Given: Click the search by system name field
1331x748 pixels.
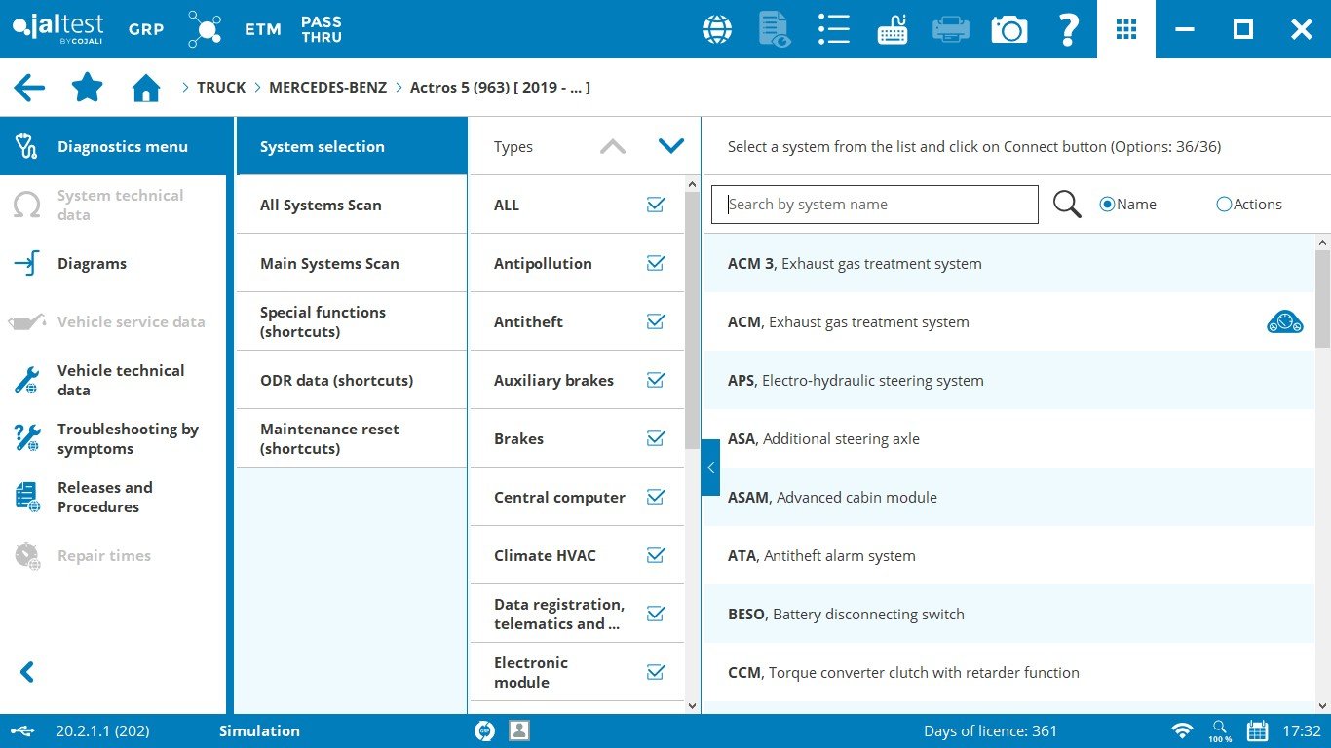Looking at the screenshot, I should tap(874, 205).
